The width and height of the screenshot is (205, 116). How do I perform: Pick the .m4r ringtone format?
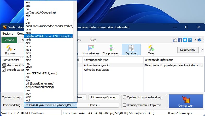pyautogui.click(x=49, y=43)
